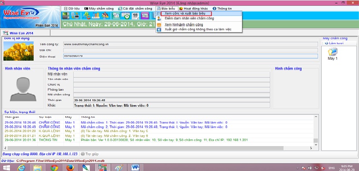
Task: Click the employee silhouette photo
Action: click(23, 89)
